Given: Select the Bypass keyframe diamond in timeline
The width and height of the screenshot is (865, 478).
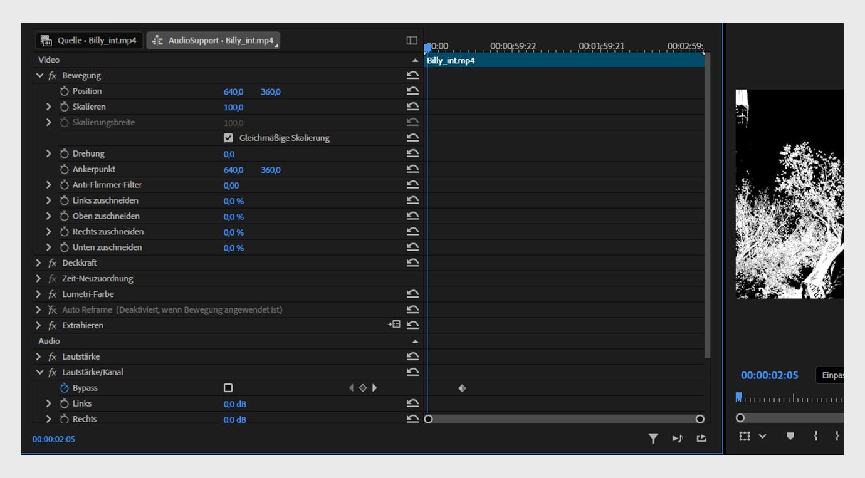Looking at the screenshot, I should (462, 388).
